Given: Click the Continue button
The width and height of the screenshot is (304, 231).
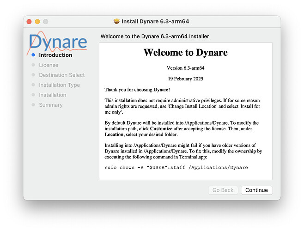Looking at the screenshot, I should tap(257, 190).
